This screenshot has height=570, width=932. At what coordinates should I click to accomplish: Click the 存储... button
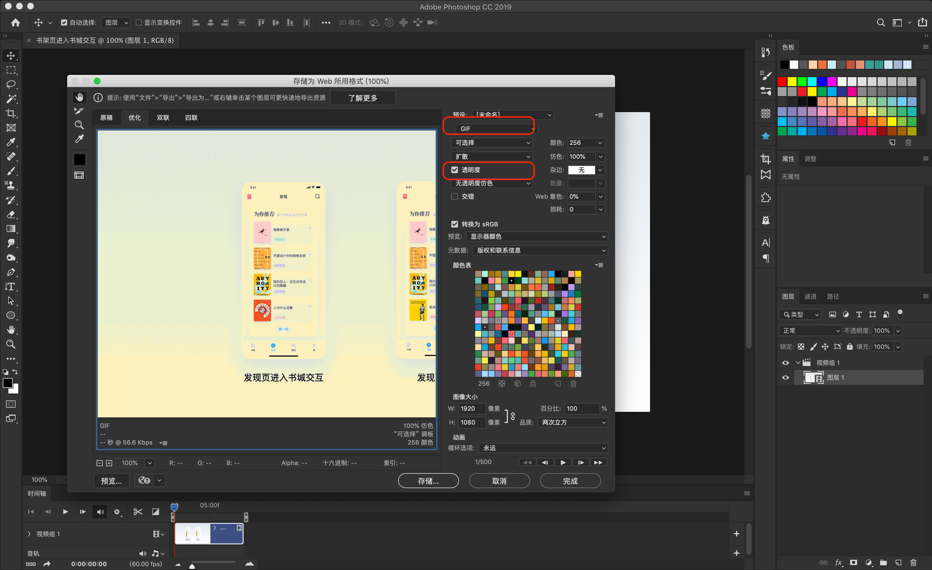(x=428, y=481)
